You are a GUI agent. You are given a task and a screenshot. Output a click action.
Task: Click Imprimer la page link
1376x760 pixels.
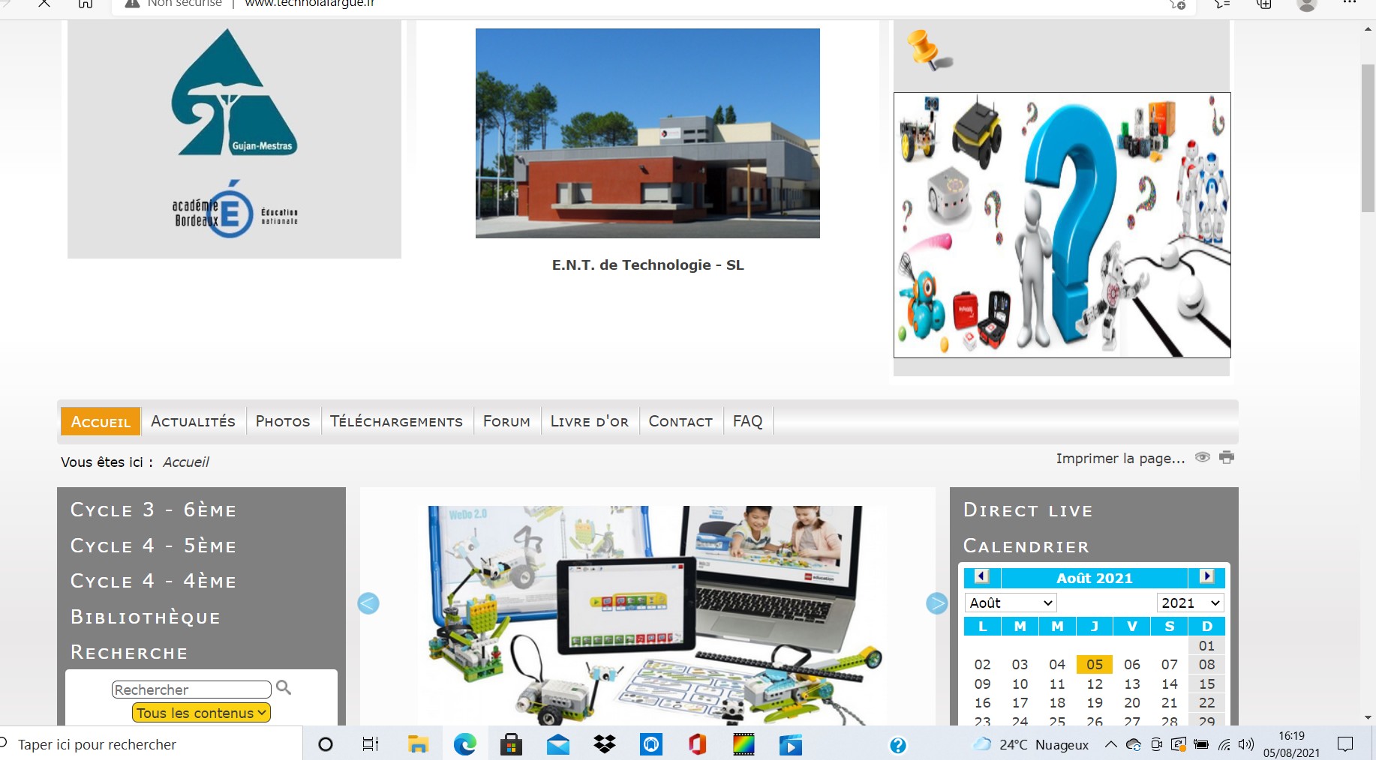click(x=1120, y=458)
